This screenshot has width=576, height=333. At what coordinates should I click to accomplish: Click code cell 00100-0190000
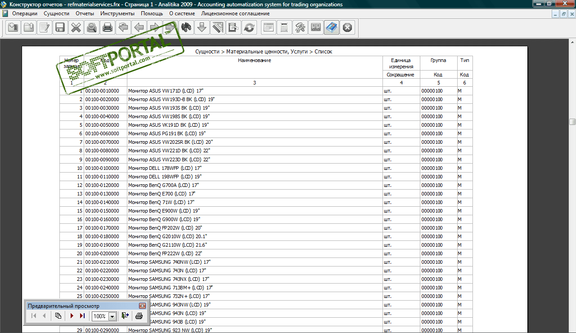(x=105, y=245)
